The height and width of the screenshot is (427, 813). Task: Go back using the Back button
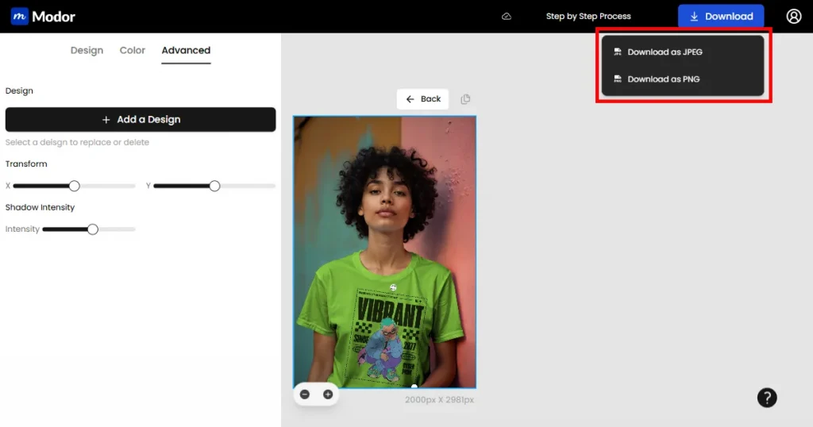click(423, 99)
